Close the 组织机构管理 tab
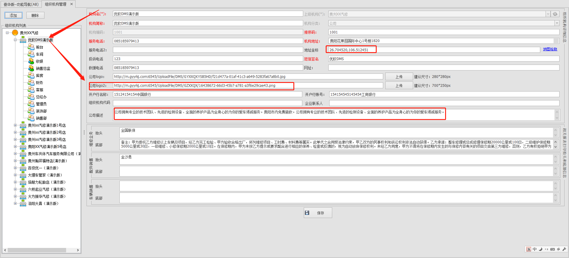The height and width of the screenshot is (258, 569). tap(71, 4)
